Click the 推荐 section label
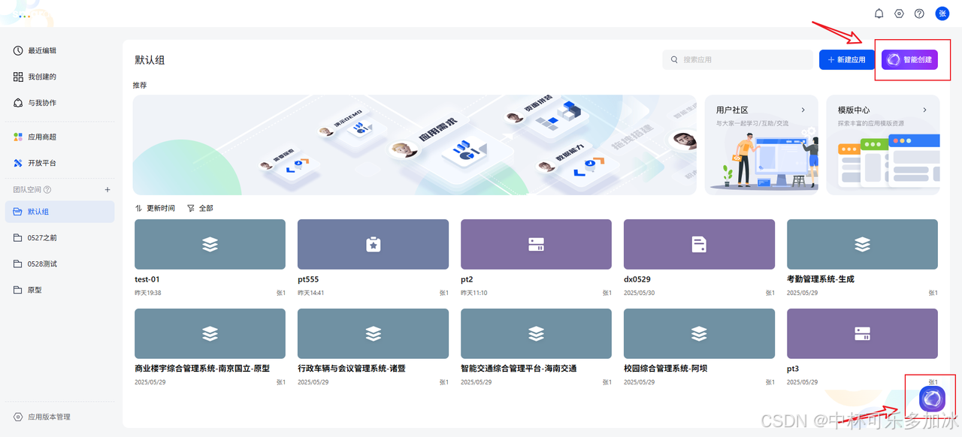The width and height of the screenshot is (962, 437). coord(140,86)
